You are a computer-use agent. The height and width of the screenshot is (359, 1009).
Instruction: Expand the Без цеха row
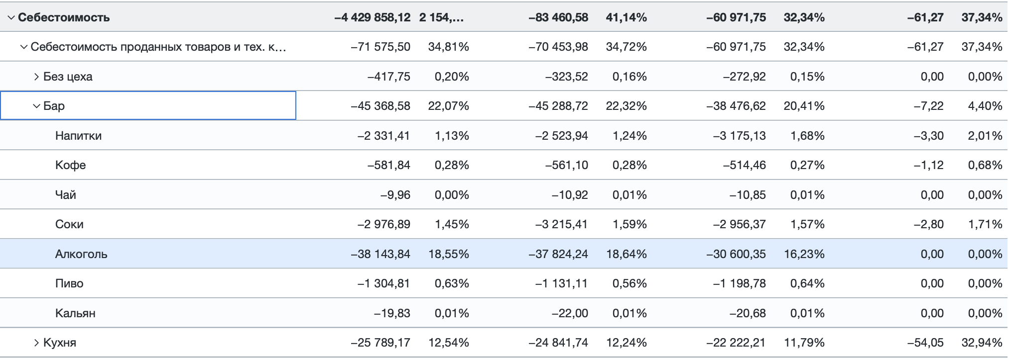click(x=36, y=77)
